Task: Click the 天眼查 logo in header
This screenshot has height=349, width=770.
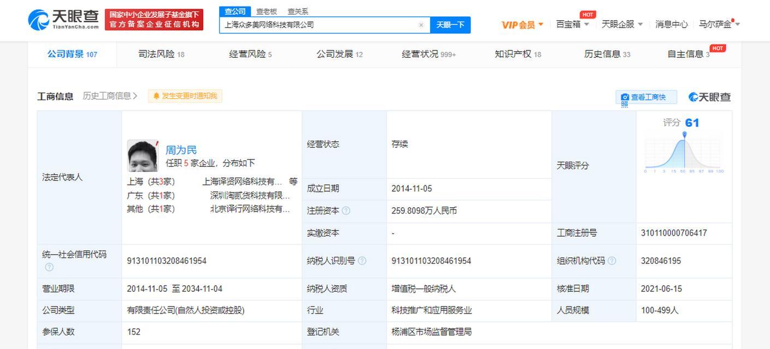Action: click(x=63, y=20)
